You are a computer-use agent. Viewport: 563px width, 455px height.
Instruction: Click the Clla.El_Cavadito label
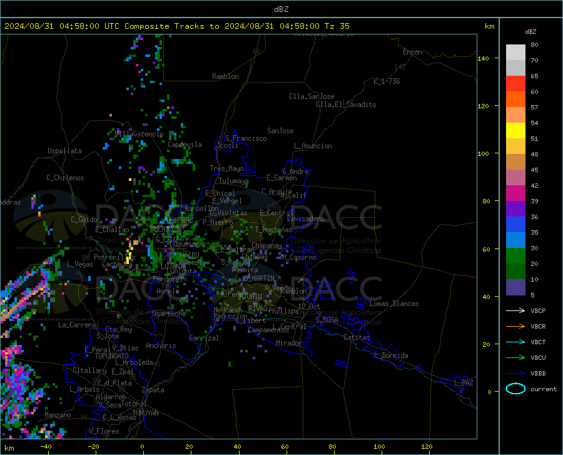point(346,105)
